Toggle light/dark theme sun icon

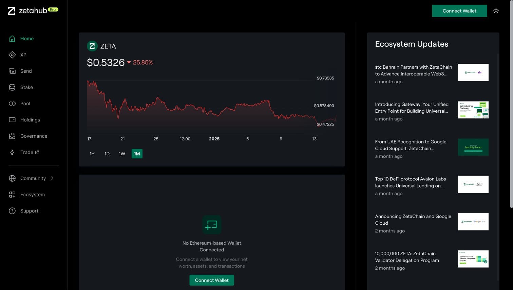(x=496, y=11)
